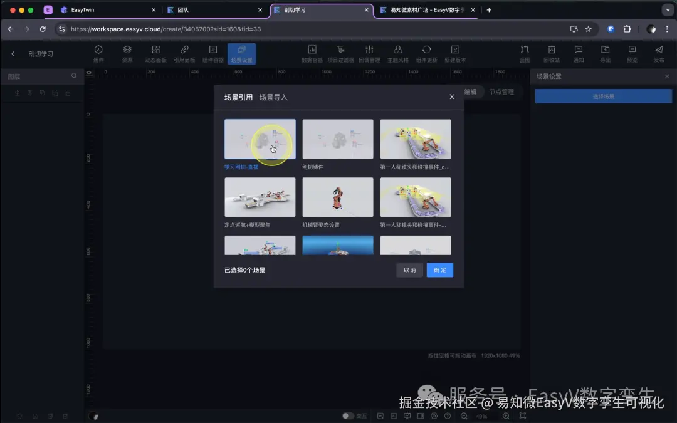
Task: Click the help question mark icon
Action: (448, 415)
